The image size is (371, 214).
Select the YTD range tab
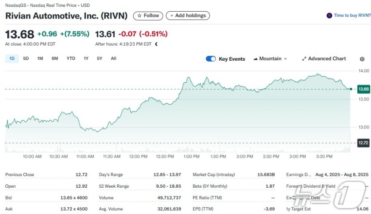point(71,59)
